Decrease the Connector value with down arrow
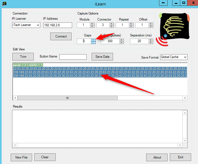 coord(112,26)
